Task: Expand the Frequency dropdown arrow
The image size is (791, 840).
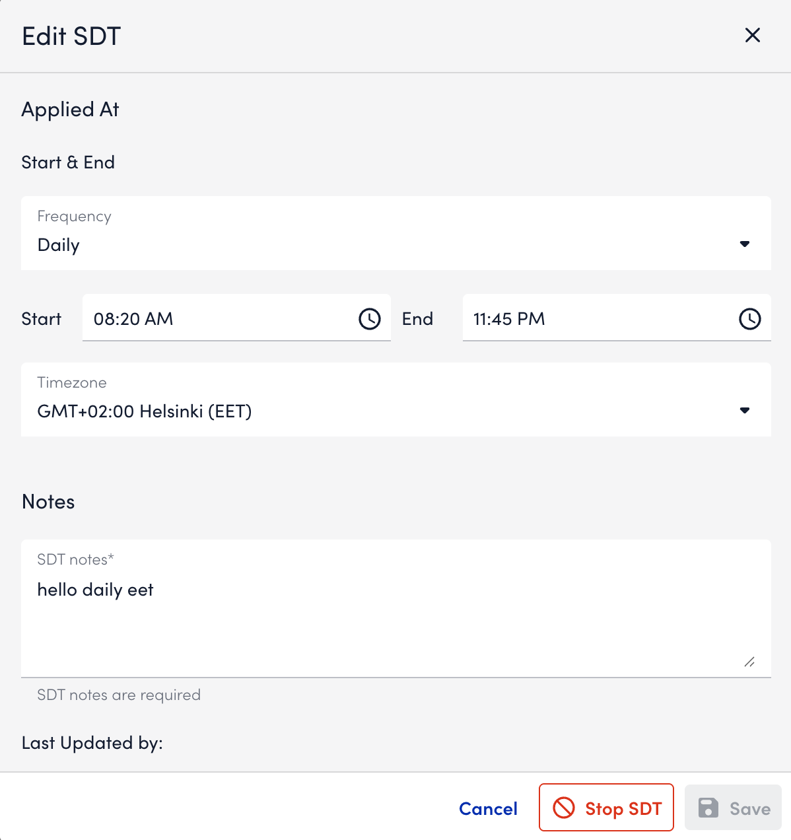Action: coord(745,244)
